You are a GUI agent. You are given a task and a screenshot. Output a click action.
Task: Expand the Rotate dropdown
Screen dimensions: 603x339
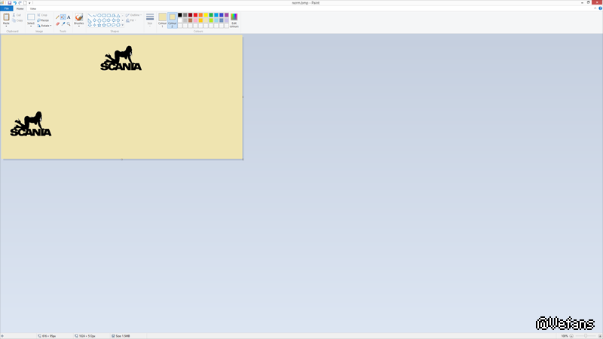click(x=44, y=25)
